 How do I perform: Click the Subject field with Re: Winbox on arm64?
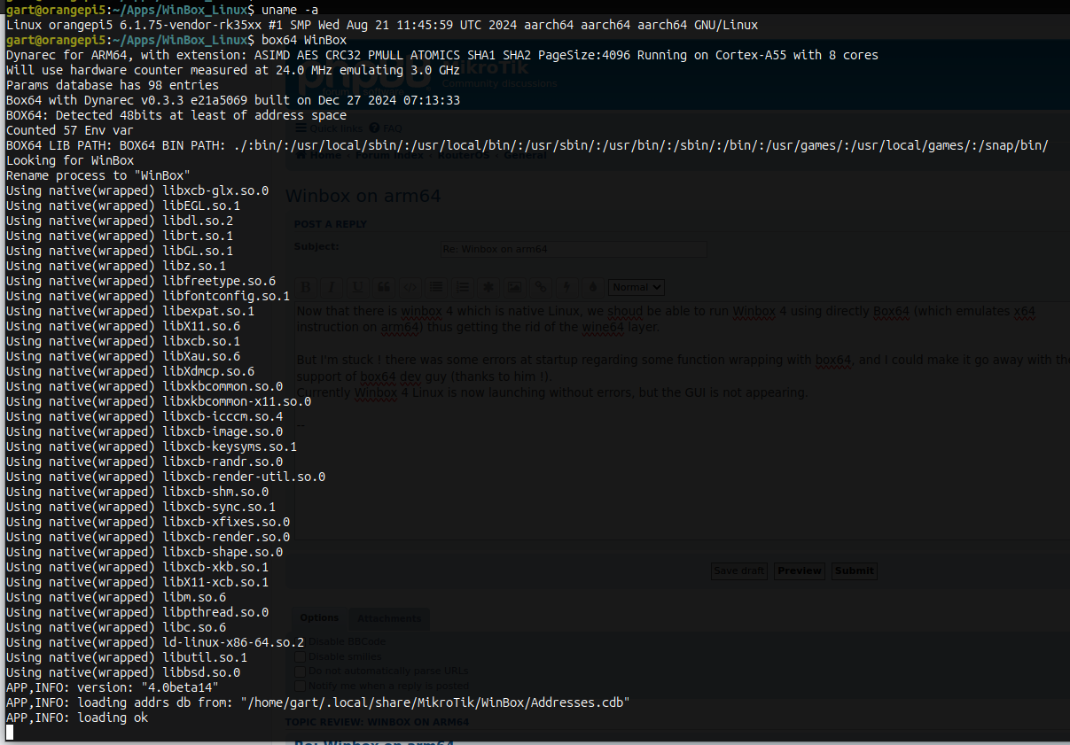574,249
